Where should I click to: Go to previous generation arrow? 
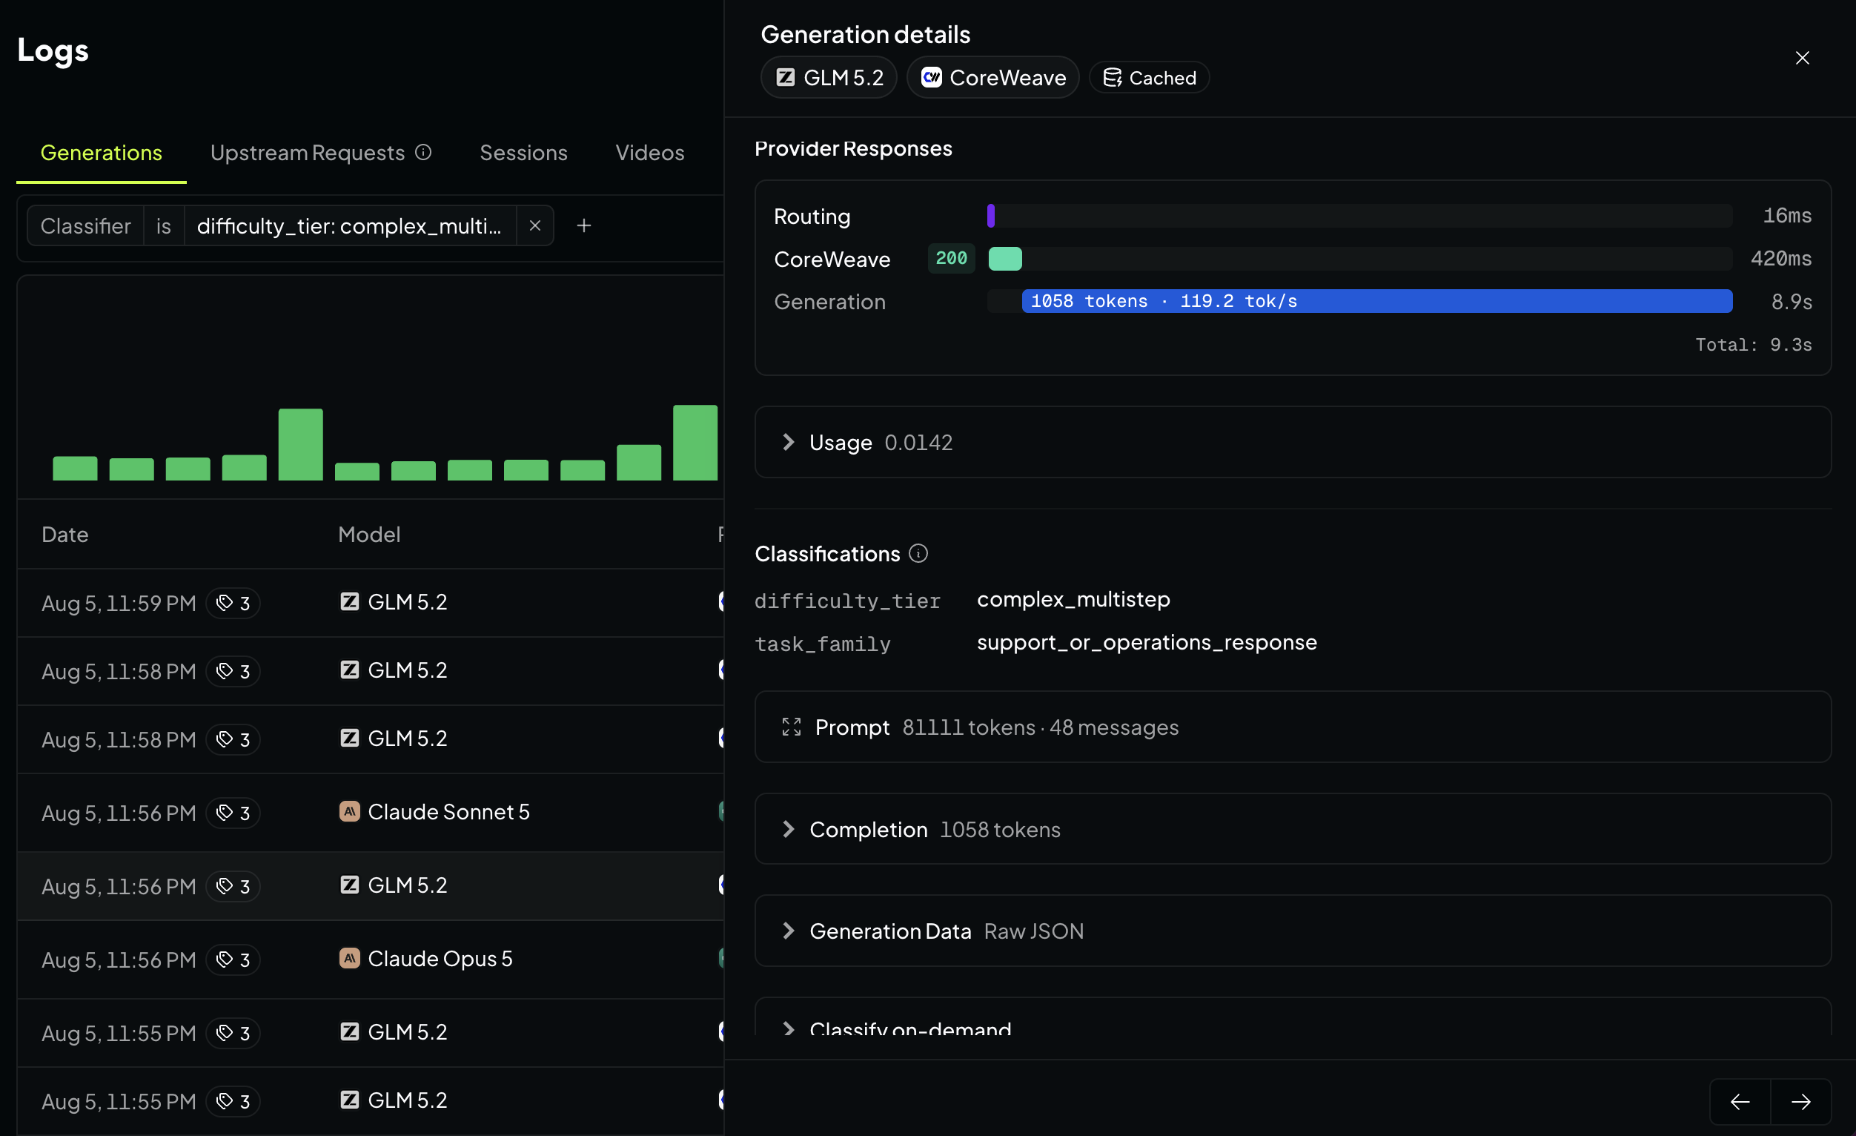tap(1740, 1101)
